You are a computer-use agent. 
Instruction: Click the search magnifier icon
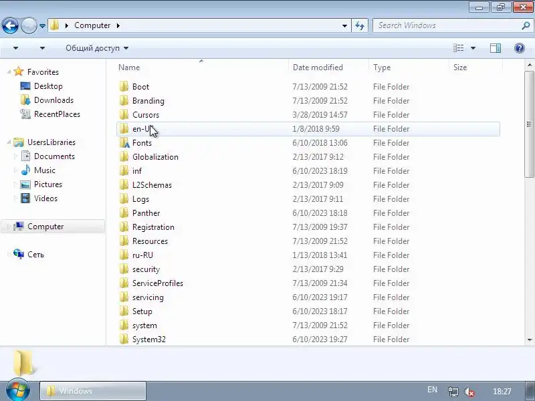point(526,25)
